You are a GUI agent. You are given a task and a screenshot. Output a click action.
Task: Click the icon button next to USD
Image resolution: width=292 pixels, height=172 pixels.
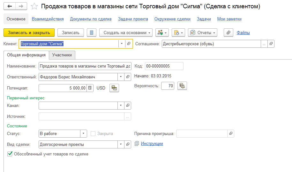pos(114,88)
